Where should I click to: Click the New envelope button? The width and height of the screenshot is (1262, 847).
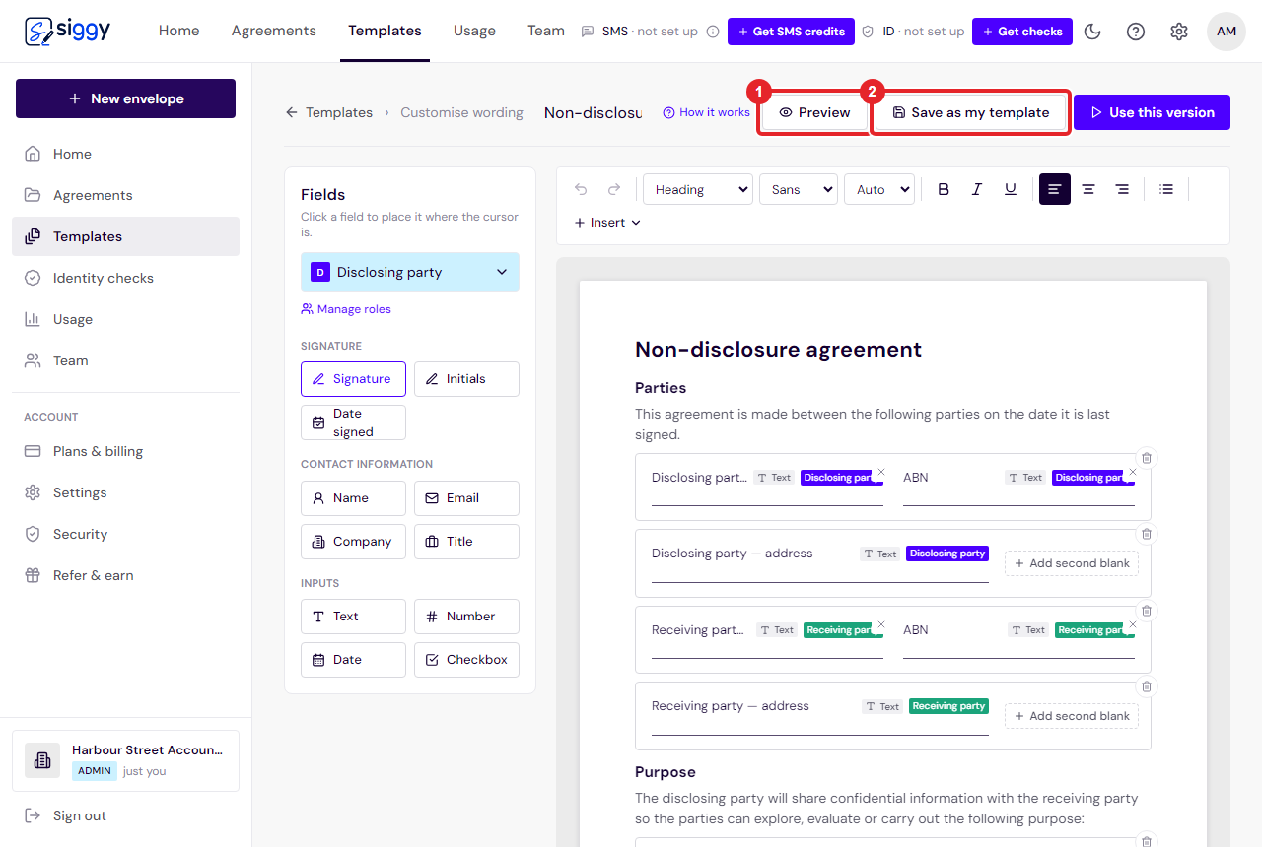pos(125,98)
